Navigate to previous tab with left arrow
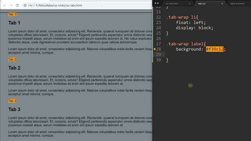This screenshot has height=141, width=251. (x=155, y=3)
